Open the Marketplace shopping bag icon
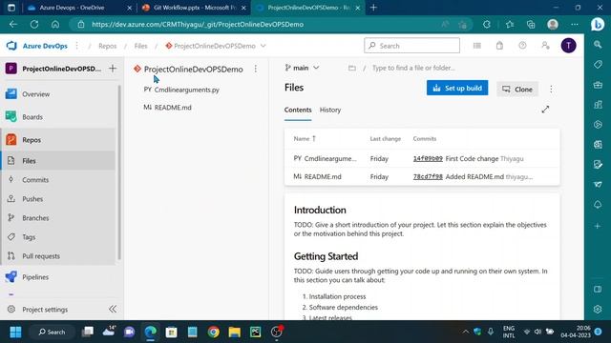This screenshot has height=343, width=611. pos(499,46)
